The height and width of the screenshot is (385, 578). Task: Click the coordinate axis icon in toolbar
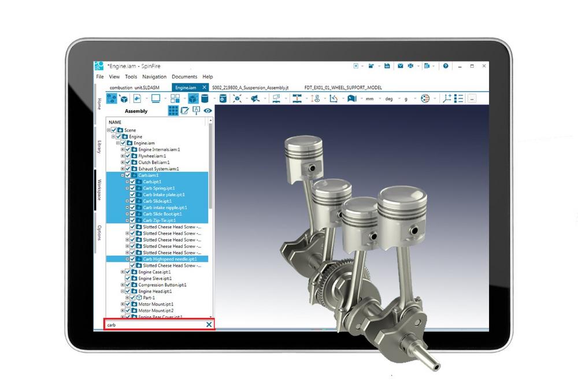click(x=447, y=99)
